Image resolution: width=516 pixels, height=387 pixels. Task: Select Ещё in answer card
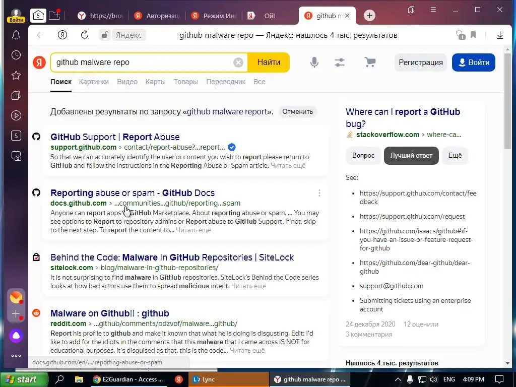click(x=455, y=156)
